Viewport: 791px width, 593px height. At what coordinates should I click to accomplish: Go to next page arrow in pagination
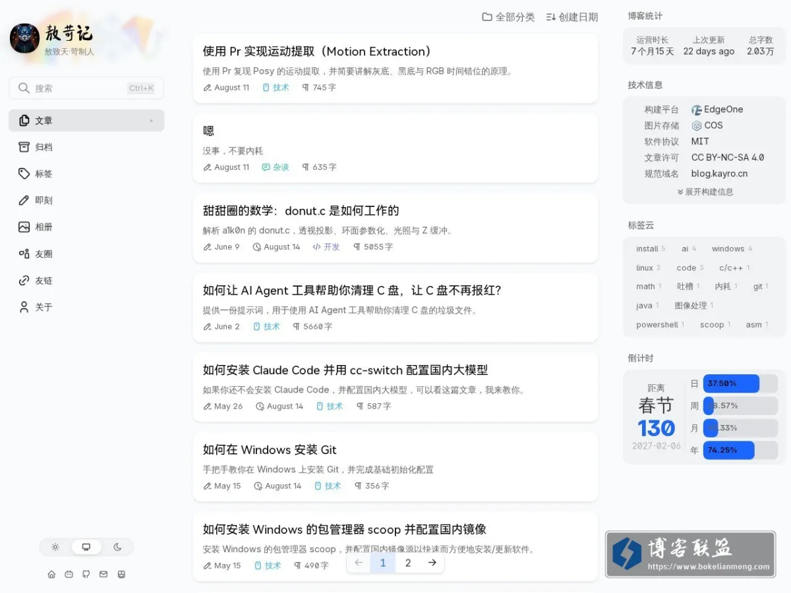432,563
